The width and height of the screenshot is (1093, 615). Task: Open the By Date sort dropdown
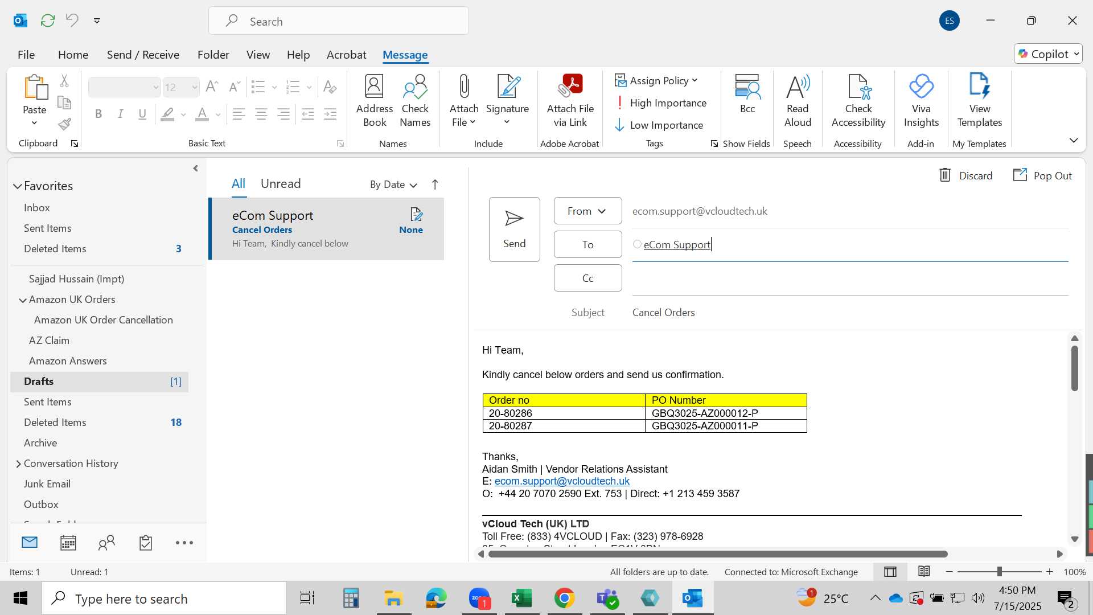click(393, 184)
